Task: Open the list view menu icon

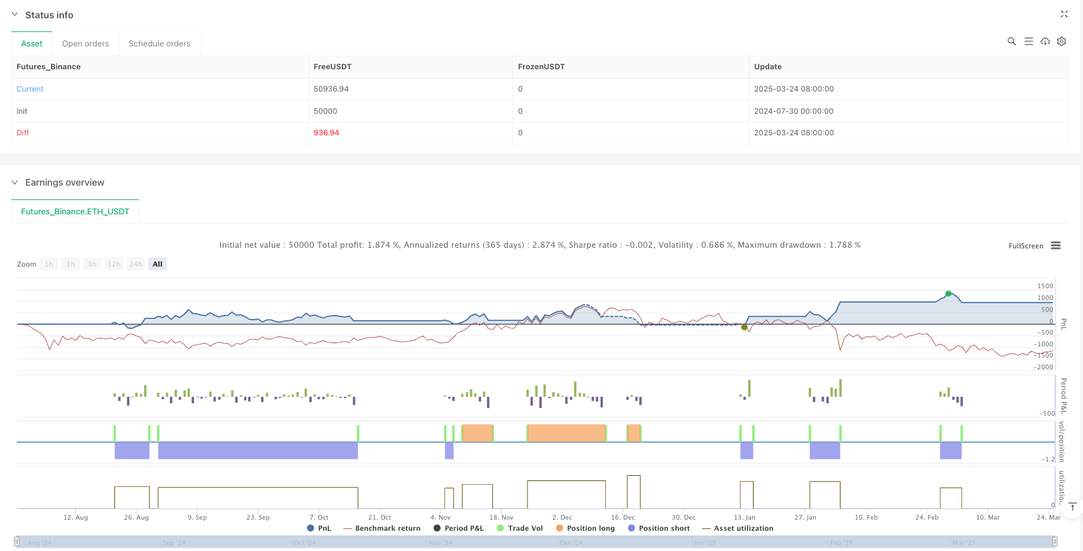Action: (1028, 41)
